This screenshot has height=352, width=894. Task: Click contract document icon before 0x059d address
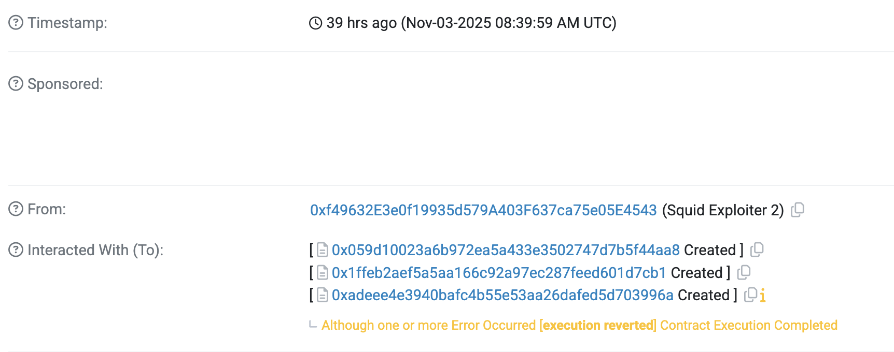(x=323, y=250)
